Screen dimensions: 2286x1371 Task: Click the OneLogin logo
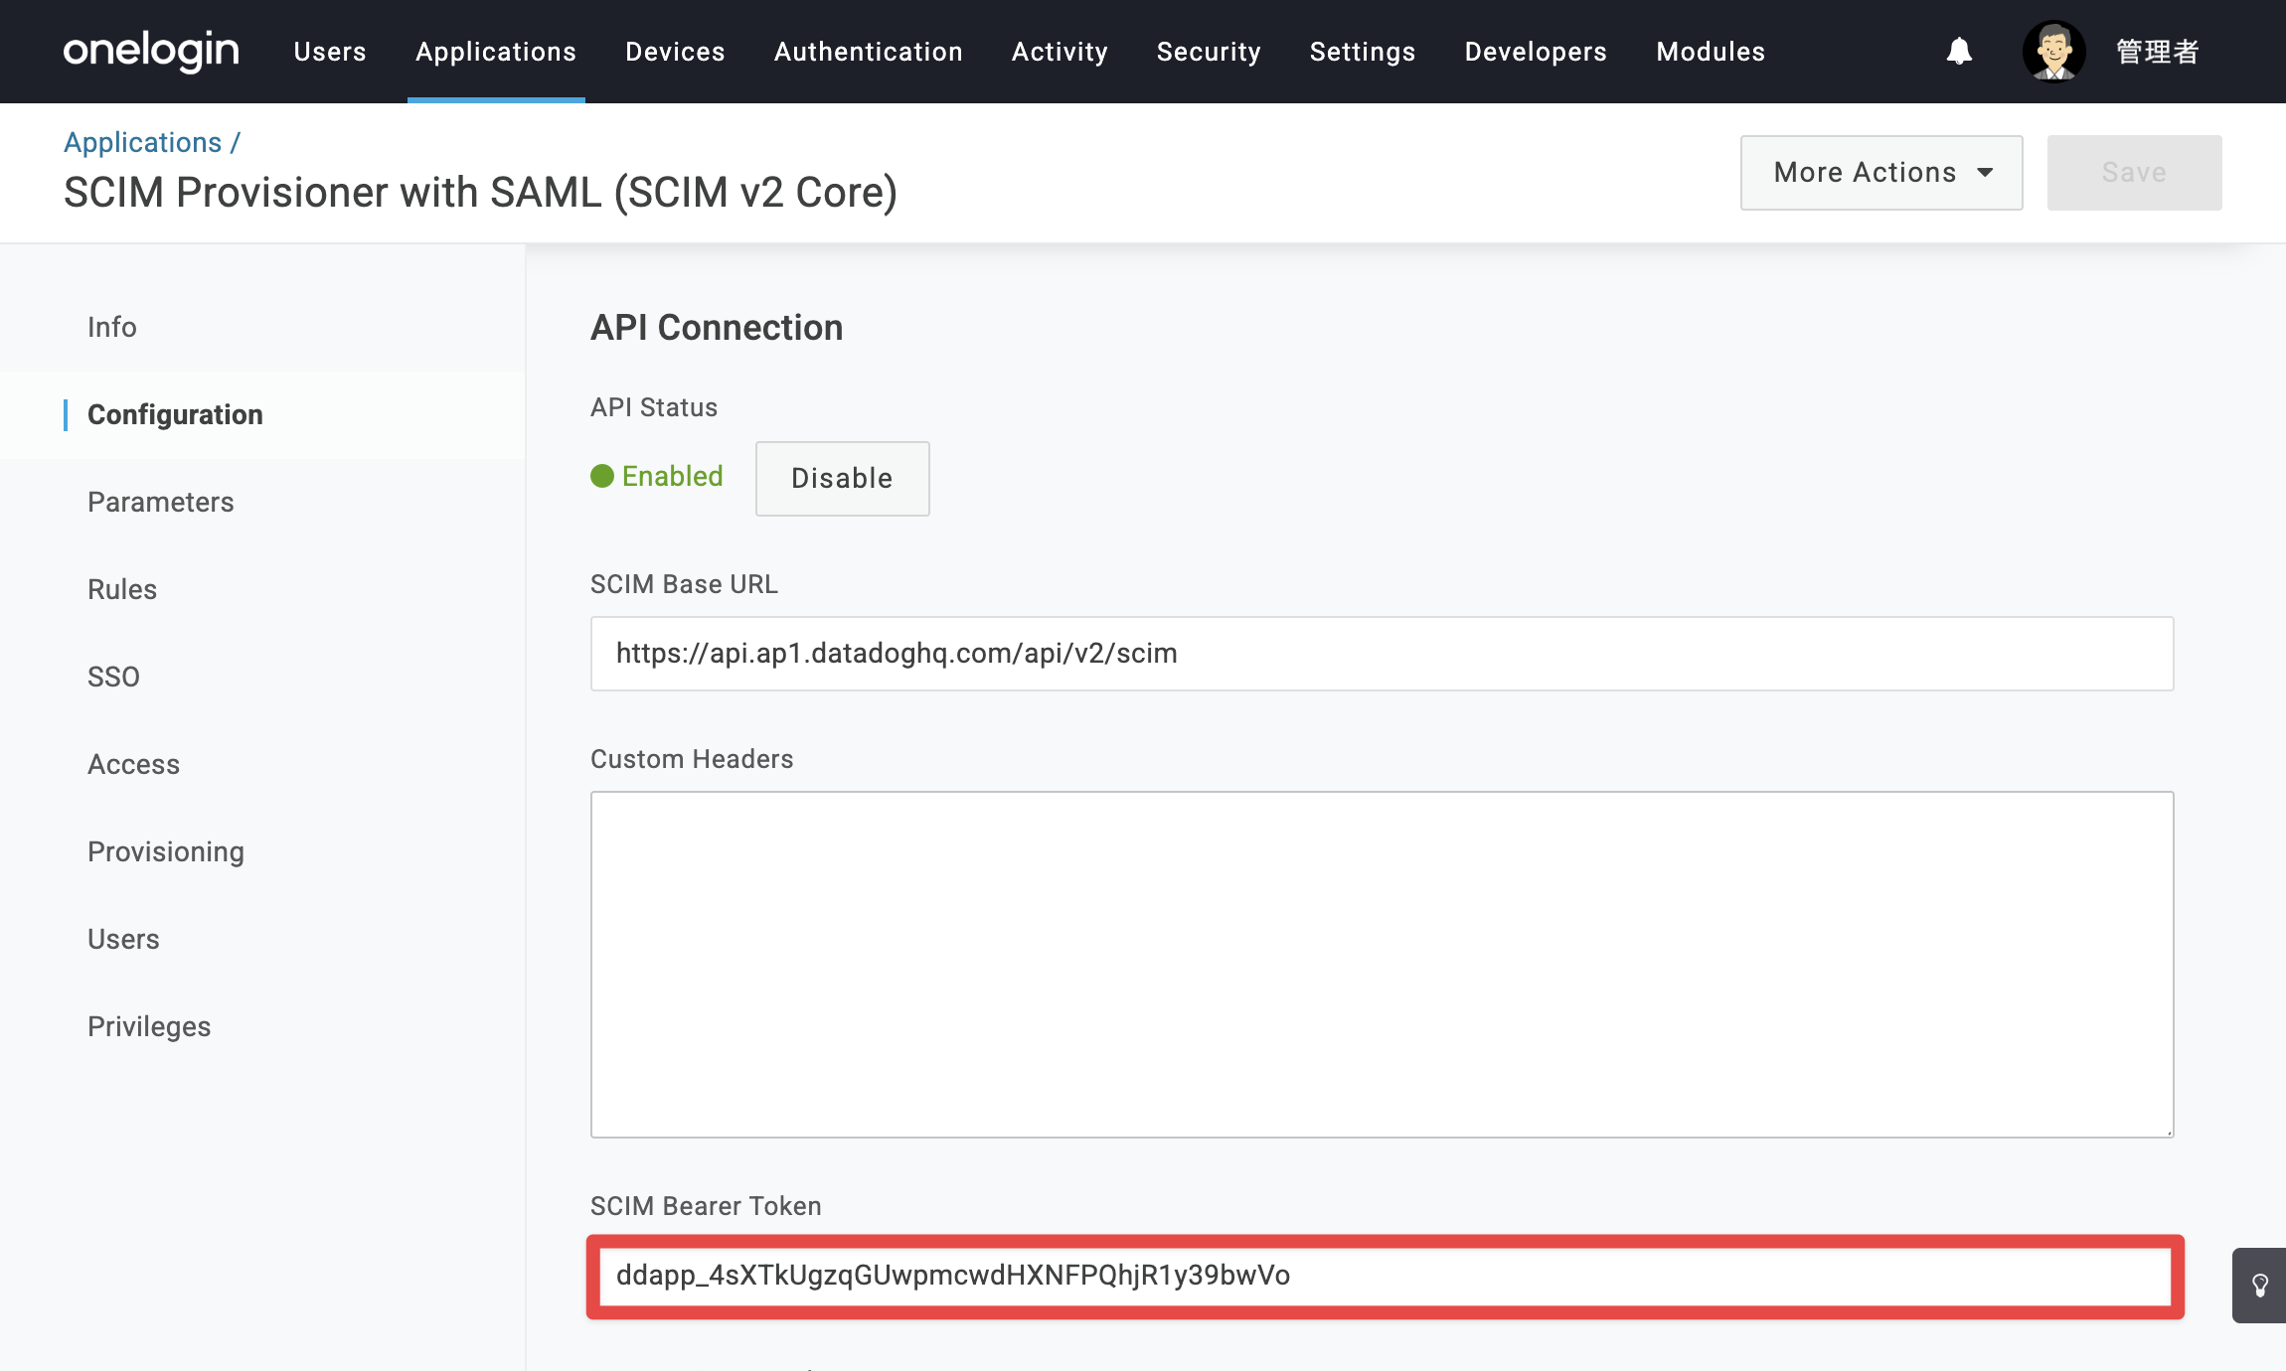click(x=151, y=51)
